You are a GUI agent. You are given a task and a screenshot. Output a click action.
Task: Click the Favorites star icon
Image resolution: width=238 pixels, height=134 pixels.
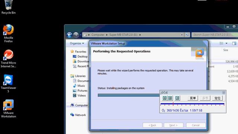72,51
